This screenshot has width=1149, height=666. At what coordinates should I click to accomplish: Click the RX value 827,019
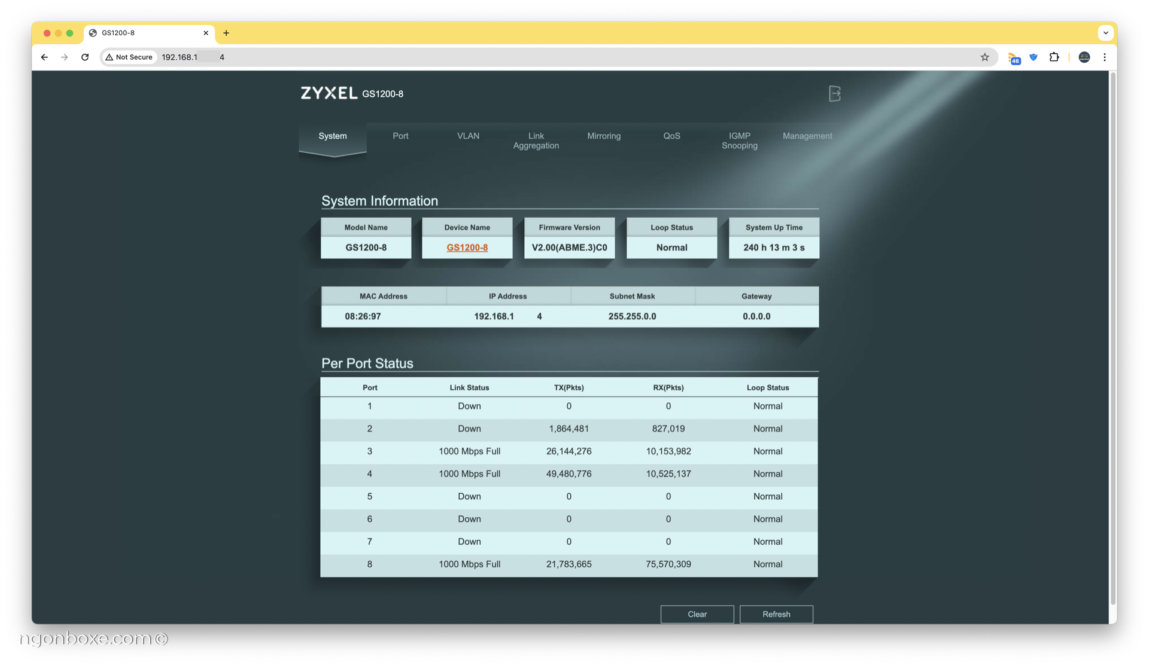(x=668, y=429)
